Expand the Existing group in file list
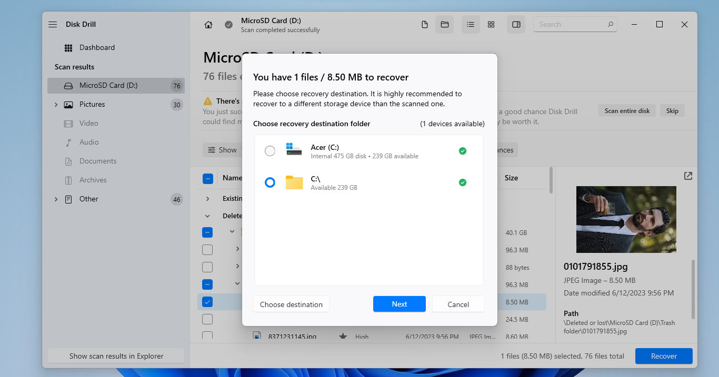Image resolution: width=719 pixels, height=377 pixels. point(208,199)
